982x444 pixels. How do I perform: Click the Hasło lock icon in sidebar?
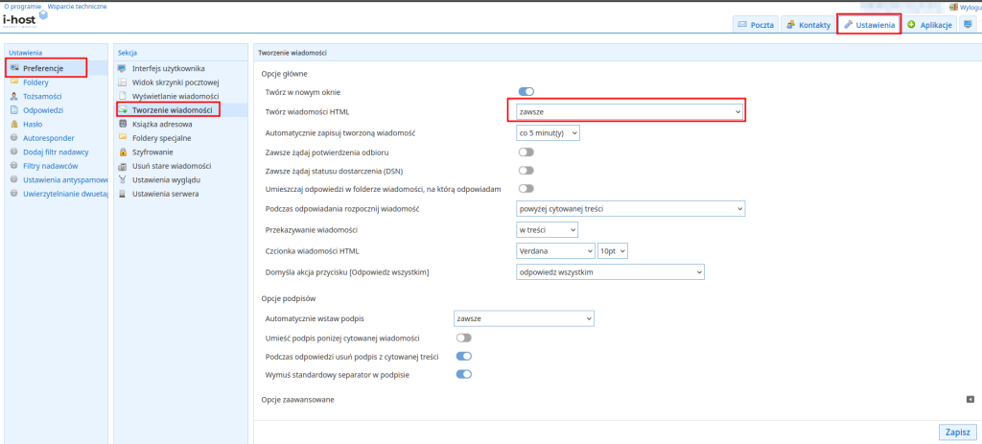tap(13, 124)
